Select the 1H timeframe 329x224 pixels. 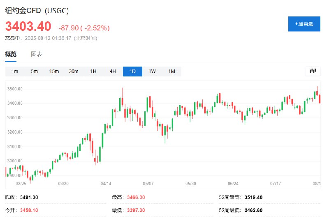93,72
